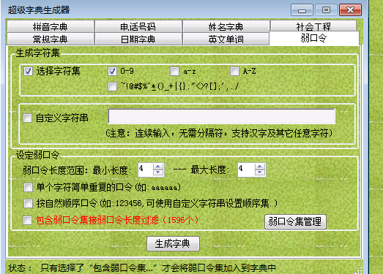The height and width of the screenshot is (274, 383).
Task: Click the custom string input field
Action: (222, 116)
